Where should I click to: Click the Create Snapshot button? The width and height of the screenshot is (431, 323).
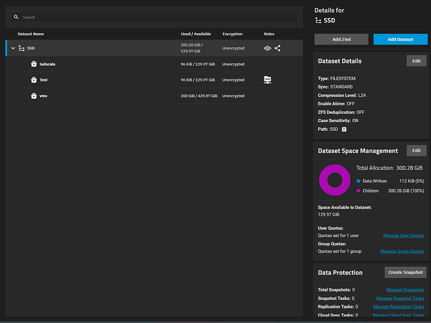point(405,273)
